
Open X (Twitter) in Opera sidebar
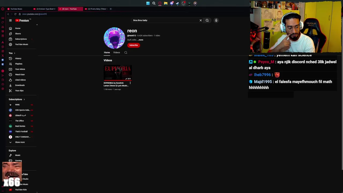[x=3, y=55]
